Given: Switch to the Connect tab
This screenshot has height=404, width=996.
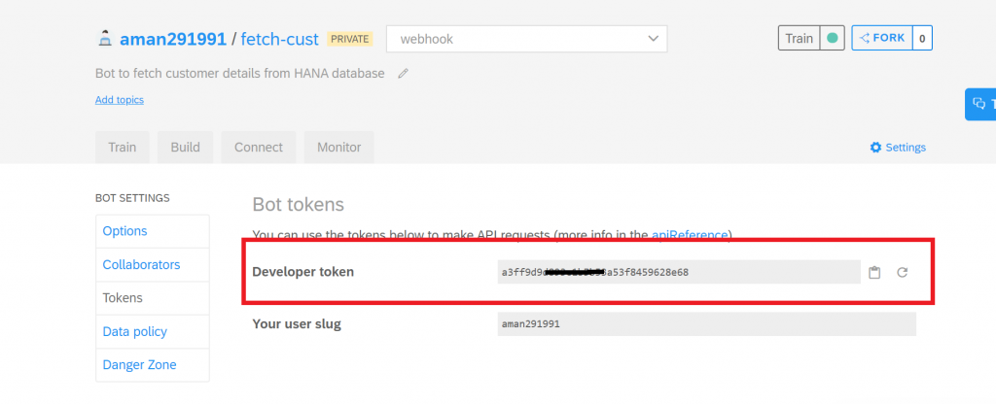Looking at the screenshot, I should [258, 148].
